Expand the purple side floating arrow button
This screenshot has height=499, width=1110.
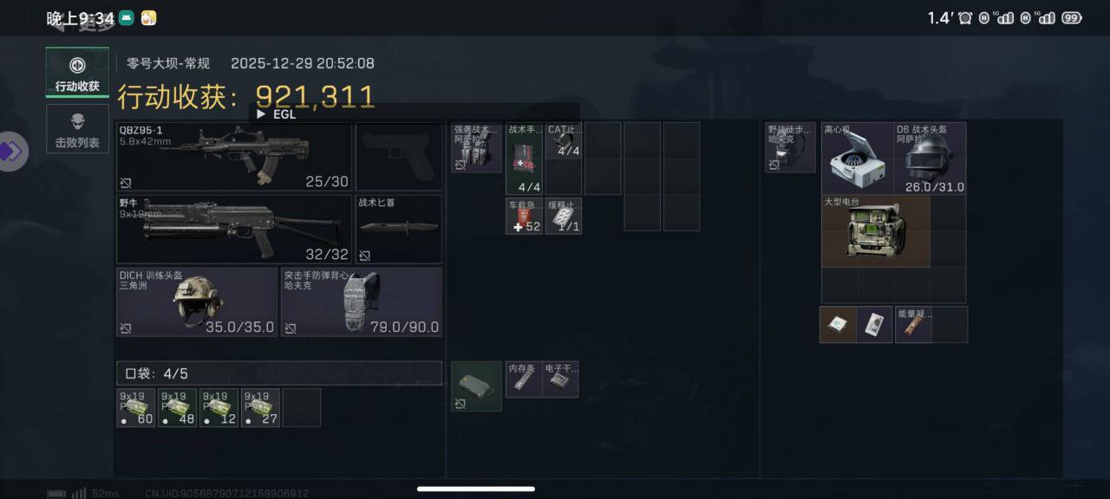(11, 152)
